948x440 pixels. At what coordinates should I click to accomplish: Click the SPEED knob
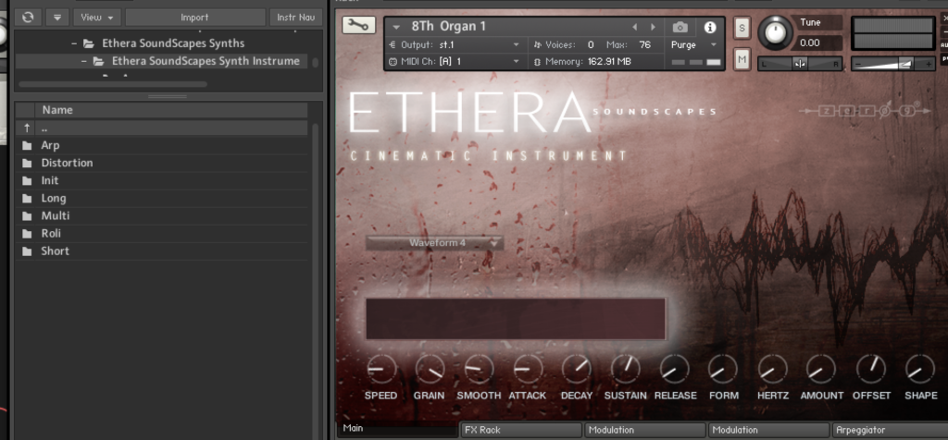pos(381,370)
